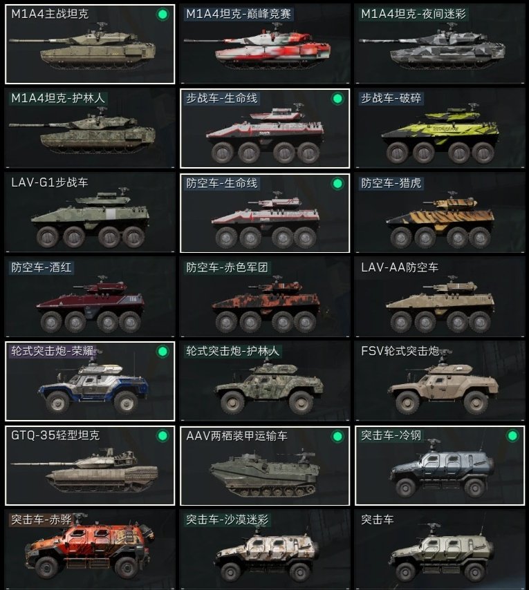Toggle green equipped indicator on 步战车-生命线
This screenshot has width=529, height=590.
click(337, 99)
